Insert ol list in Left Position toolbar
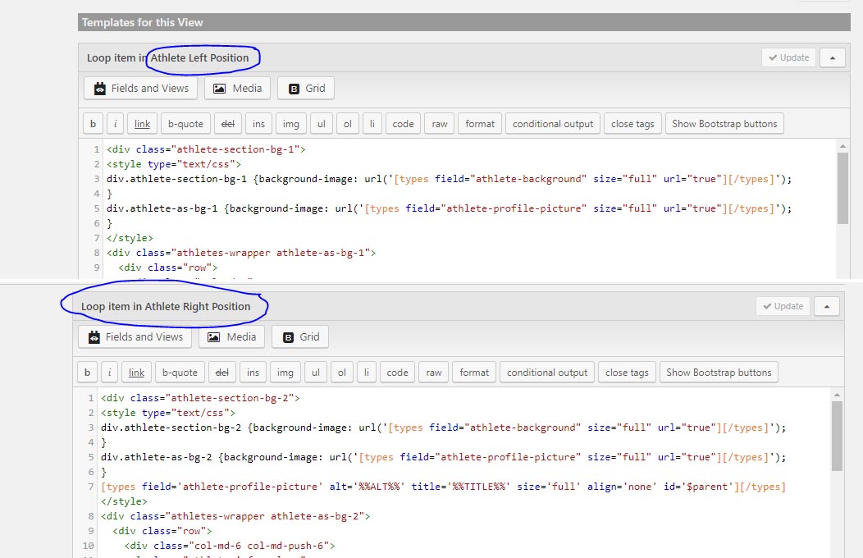 (x=348, y=124)
